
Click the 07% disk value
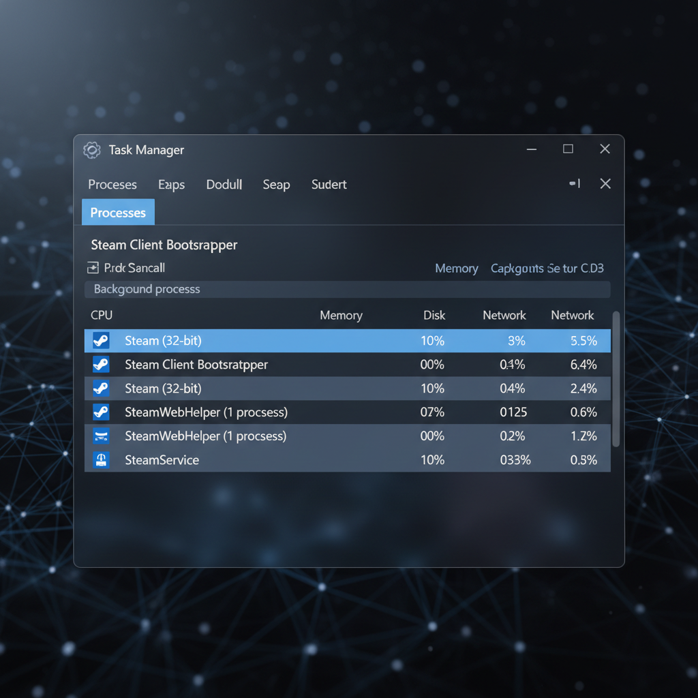(x=432, y=412)
